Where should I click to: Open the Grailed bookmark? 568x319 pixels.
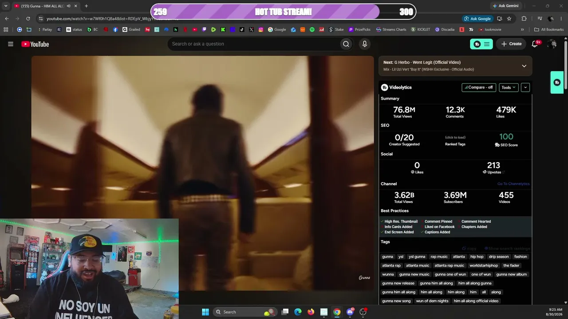tap(131, 30)
